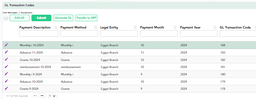Select cell 'Monthly i 10-2024'
This screenshot has width=256, height=99.
(x=32, y=45)
